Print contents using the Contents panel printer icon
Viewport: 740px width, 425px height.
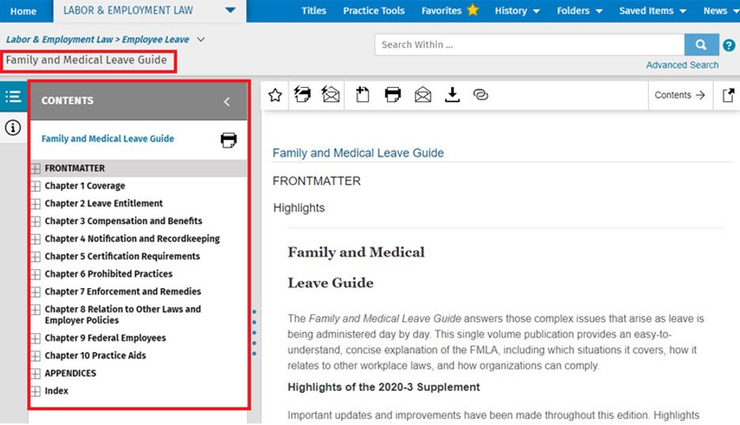pos(229,140)
